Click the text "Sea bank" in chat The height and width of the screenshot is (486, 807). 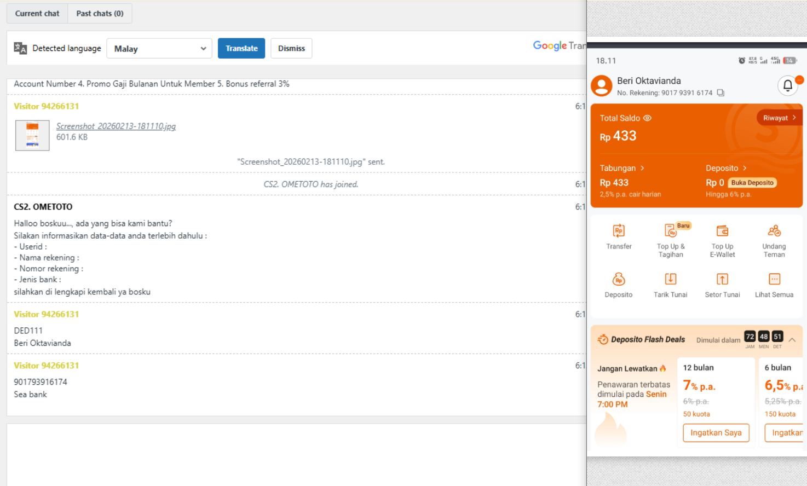30,395
